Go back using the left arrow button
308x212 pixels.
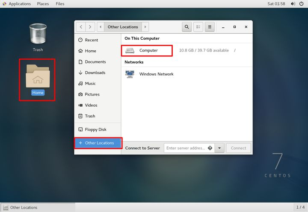tap(81, 27)
